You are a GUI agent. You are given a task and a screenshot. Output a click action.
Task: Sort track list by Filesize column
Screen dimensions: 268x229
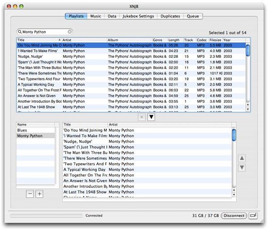(216, 40)
